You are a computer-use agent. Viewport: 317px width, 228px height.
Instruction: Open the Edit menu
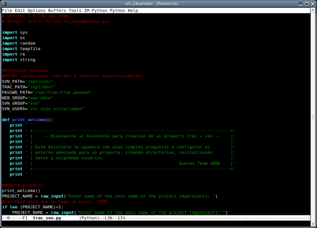click(x=20, y=11)
